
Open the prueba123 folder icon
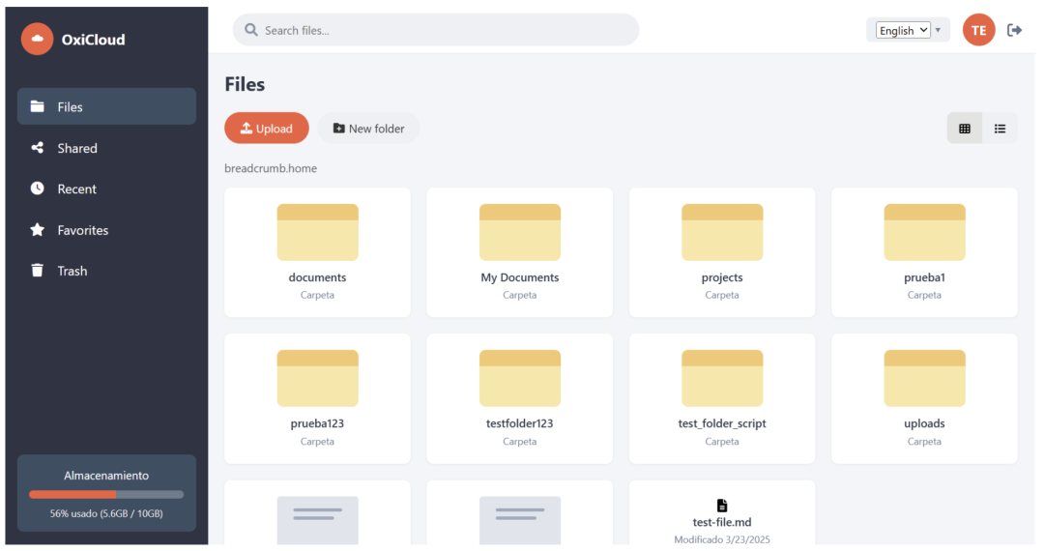click(318, 378)
